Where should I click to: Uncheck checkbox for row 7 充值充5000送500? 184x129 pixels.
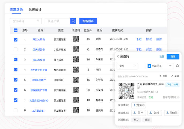pos(16,100)
